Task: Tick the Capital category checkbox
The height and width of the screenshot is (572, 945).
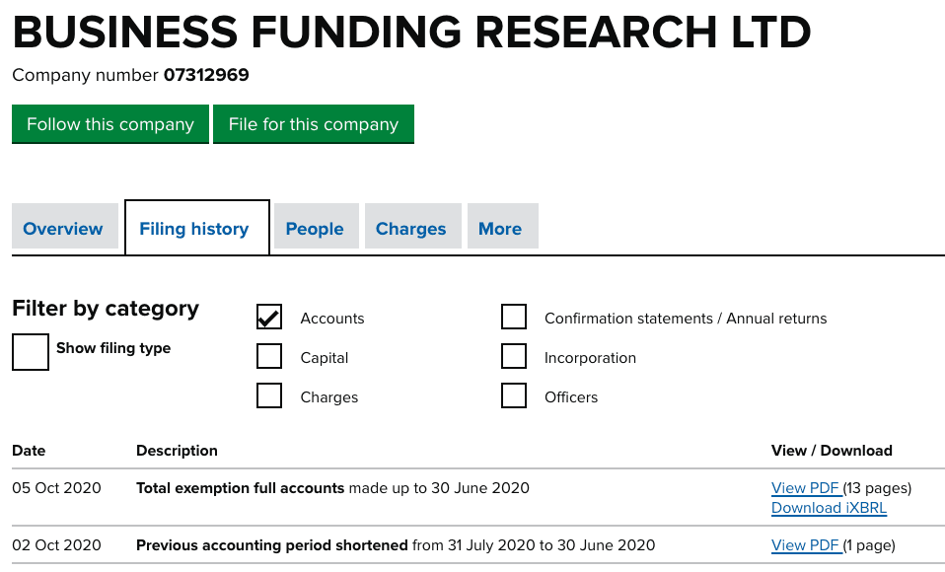Action: coord(268,356)
